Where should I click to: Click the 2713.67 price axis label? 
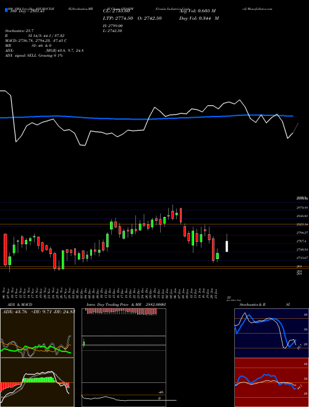(x=302, y=258)
